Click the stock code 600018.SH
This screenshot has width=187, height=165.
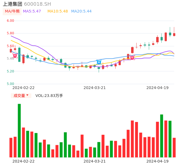click(x=37, y=4)
